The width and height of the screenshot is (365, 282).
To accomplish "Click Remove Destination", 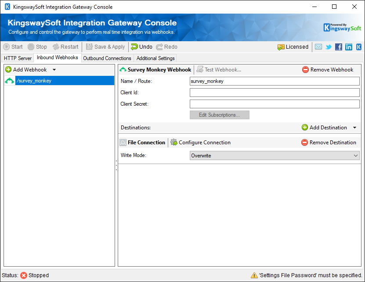I will (329, 142).
